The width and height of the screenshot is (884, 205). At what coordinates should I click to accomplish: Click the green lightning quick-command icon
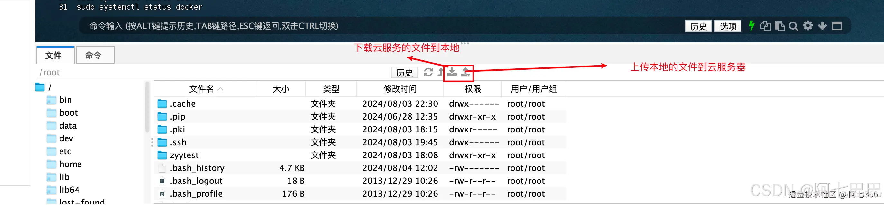(751, 26)
